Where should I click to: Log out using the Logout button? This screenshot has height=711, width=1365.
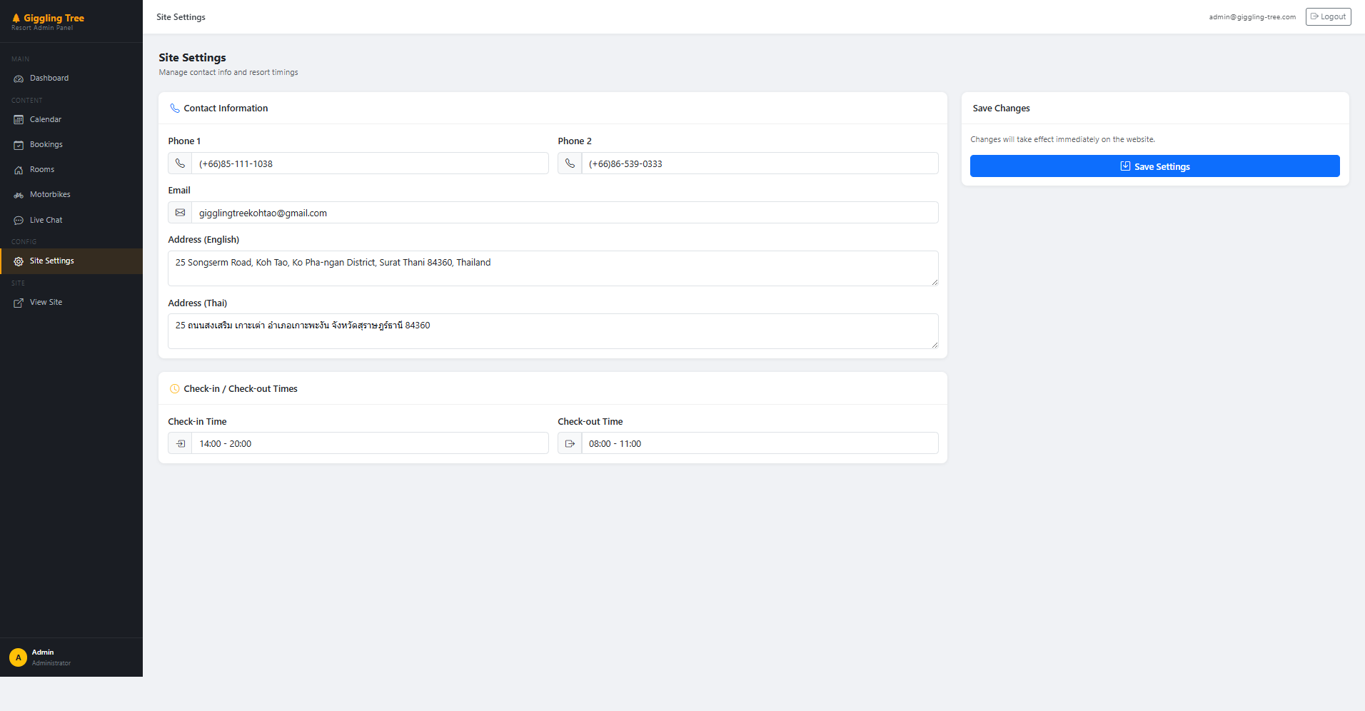point(1328,16)
